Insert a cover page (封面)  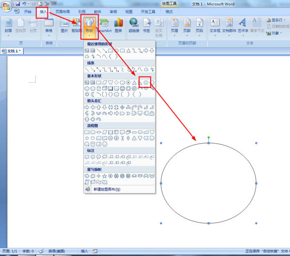click(9, 27)
